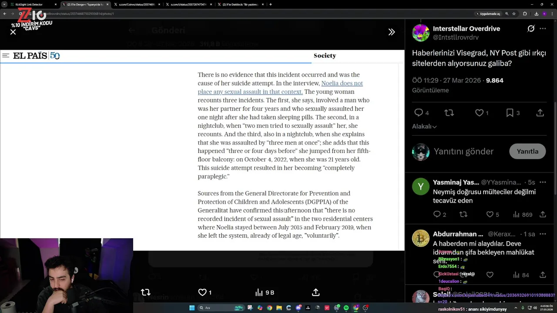Open browser downloads icon
557x313 pixels.
[537, 13]
